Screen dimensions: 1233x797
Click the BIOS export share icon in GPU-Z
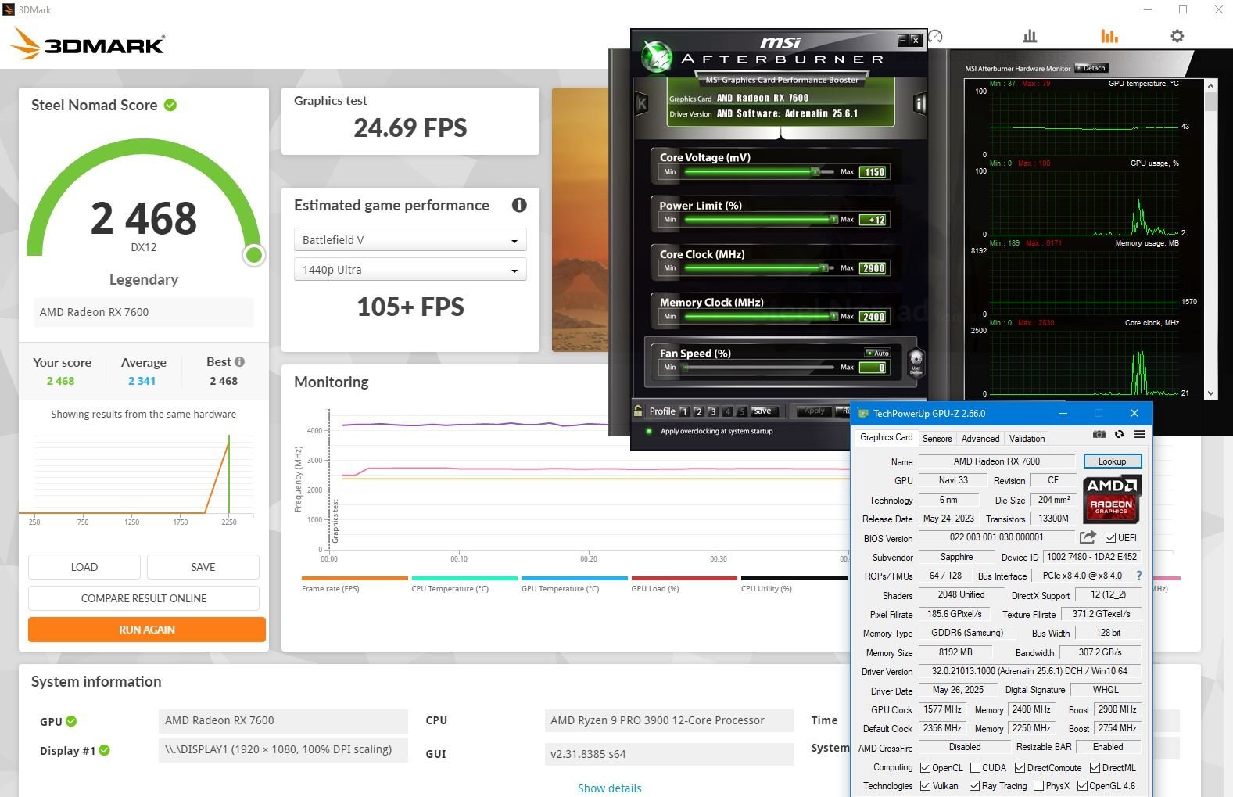1088,537
